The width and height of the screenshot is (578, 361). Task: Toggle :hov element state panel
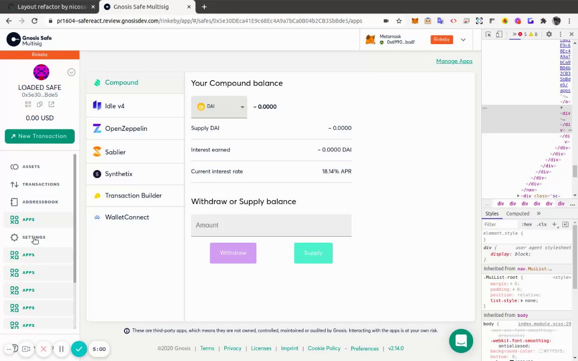pos(527,224)
